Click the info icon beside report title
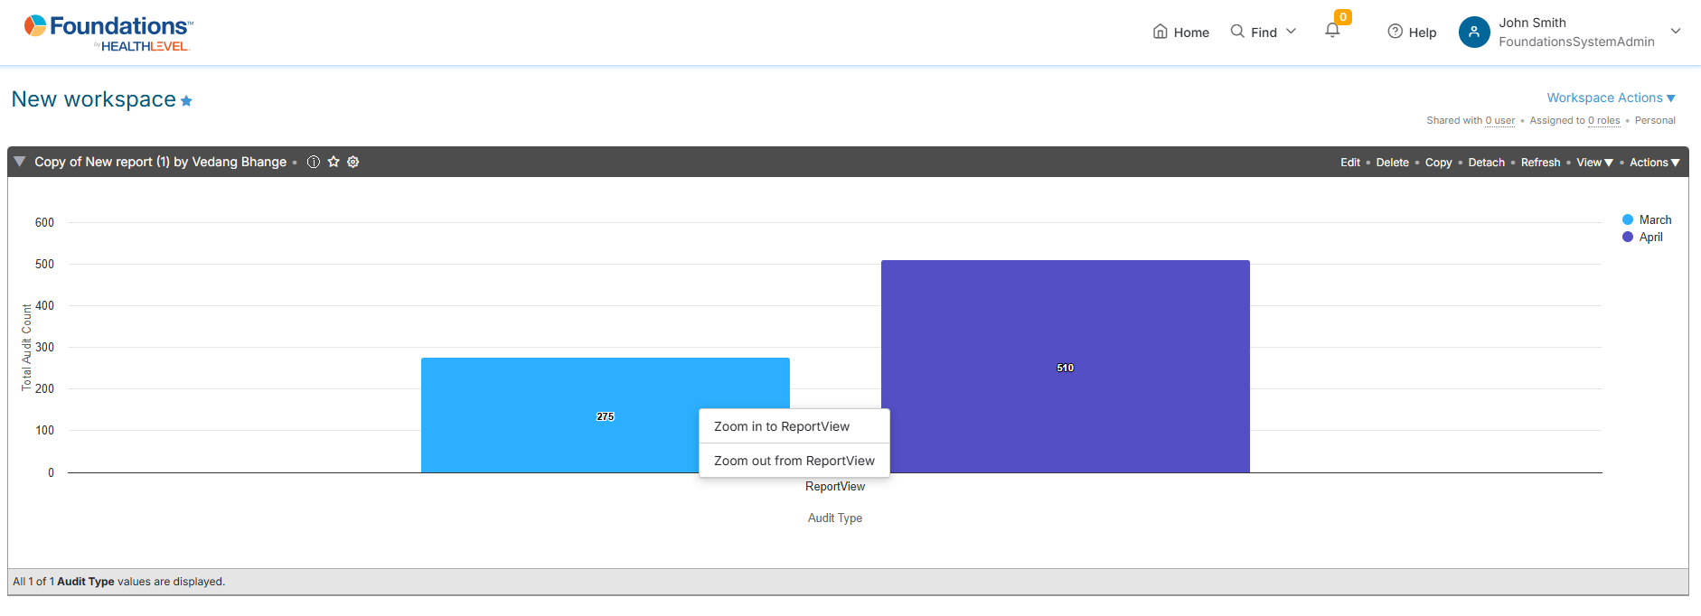Viewport: 1701px width, 616px height. click(314, 162)
